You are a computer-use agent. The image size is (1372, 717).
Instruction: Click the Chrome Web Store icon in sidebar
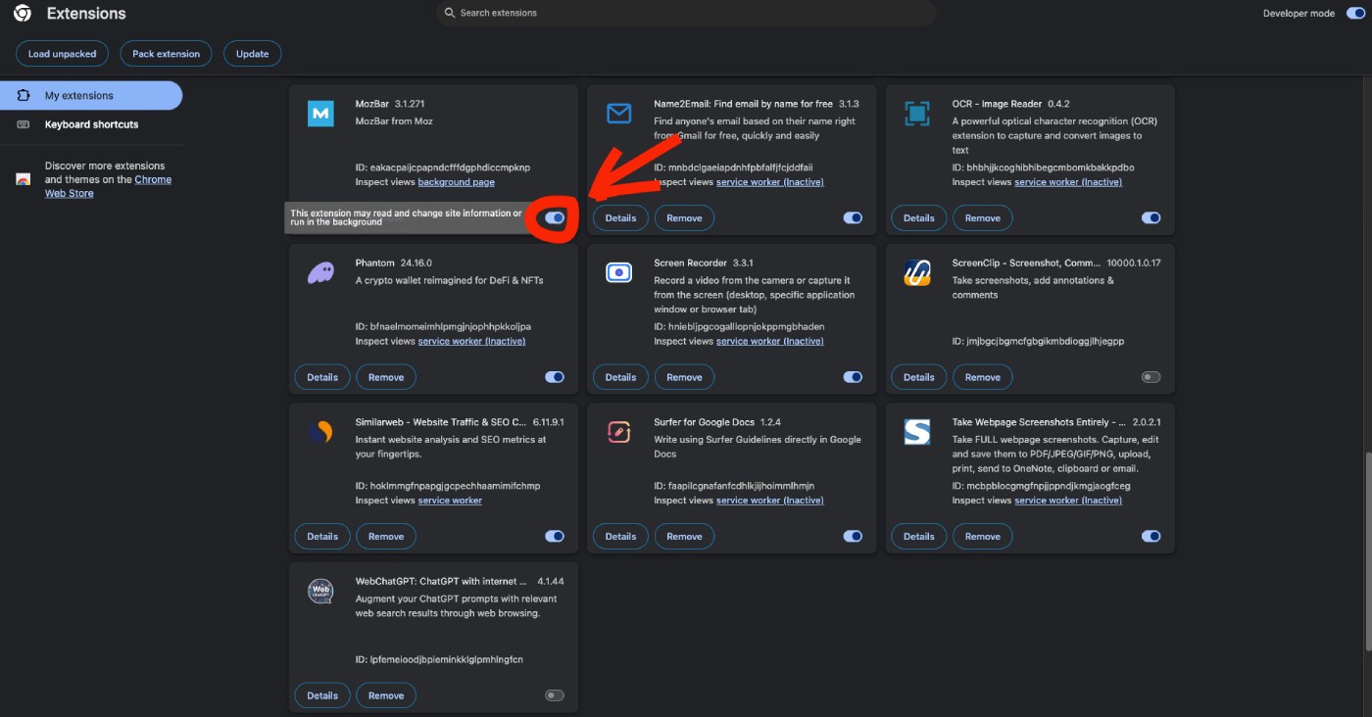click(22, 179)
